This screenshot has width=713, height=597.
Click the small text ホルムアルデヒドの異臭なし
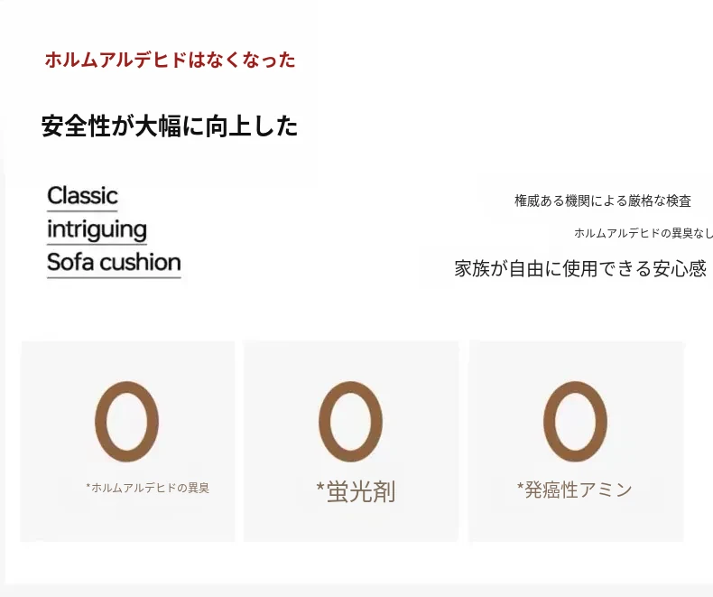click(x=644, y=233)
